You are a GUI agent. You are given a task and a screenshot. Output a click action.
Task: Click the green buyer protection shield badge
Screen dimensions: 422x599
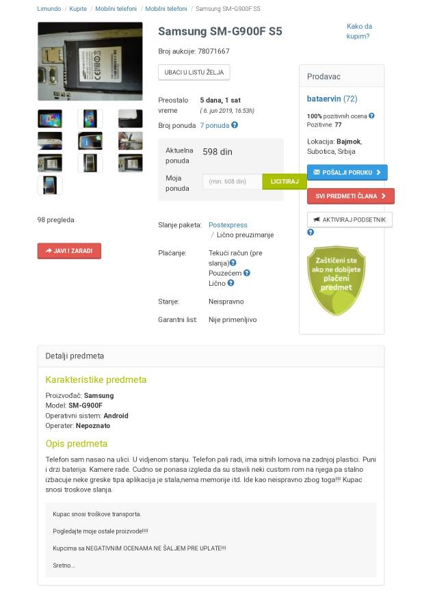(x=336, y=281)
